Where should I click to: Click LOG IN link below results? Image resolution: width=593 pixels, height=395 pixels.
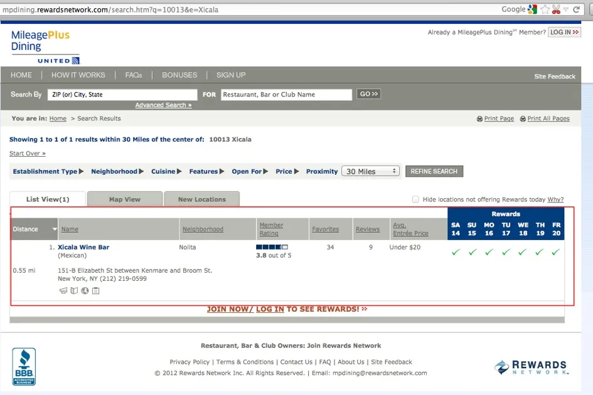(270, 309)
